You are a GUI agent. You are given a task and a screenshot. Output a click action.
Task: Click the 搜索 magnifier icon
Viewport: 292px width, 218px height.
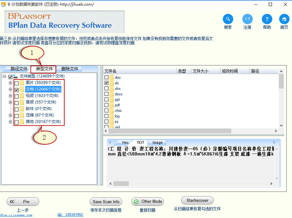228,19
